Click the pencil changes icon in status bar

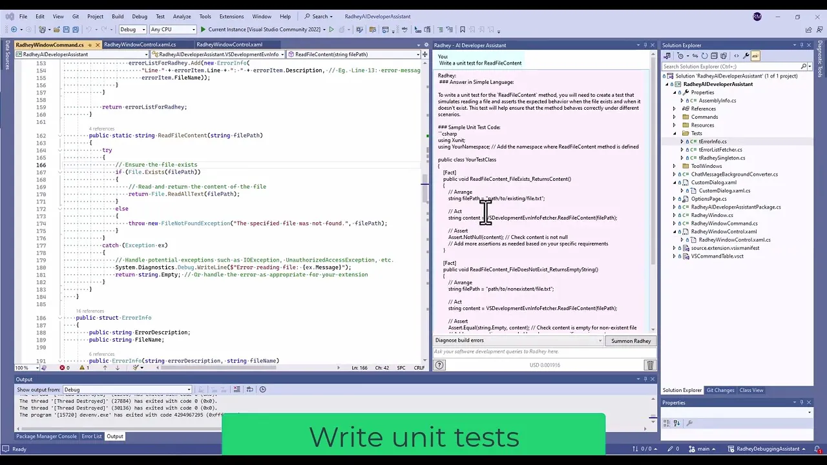pyautogui.click(x=671, y=449)
